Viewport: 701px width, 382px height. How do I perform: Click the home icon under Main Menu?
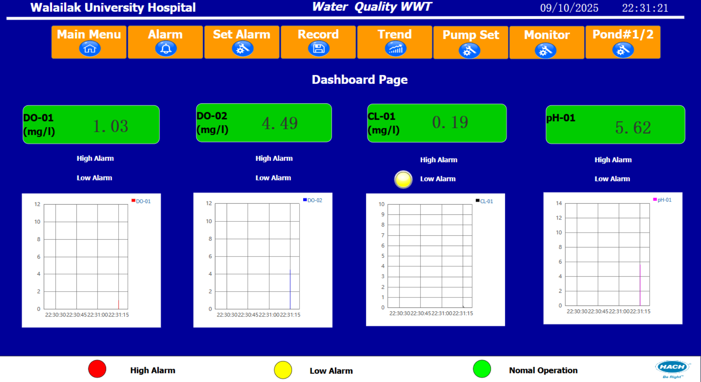point(90,49)
